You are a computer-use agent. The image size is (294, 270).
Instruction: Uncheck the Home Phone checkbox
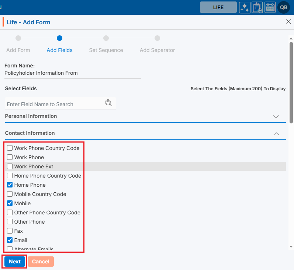[x=10, y=185]
